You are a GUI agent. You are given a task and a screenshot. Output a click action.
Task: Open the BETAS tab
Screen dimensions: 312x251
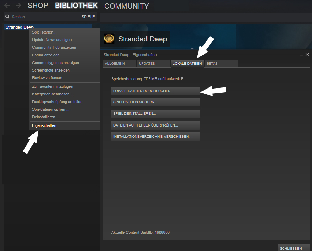pos(220,64)
